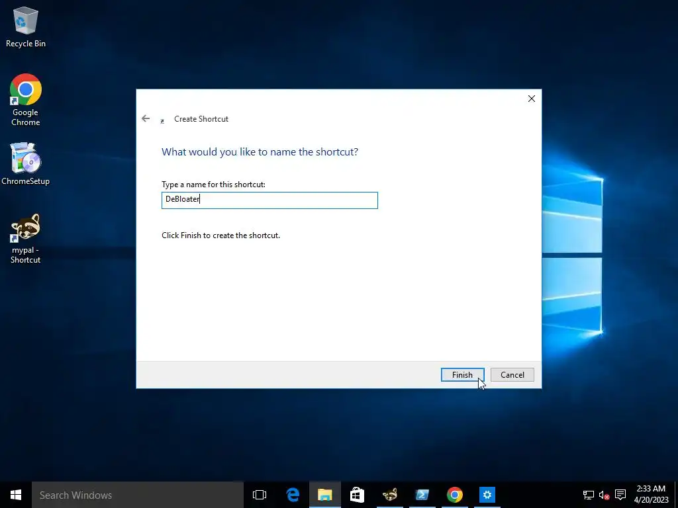This screenshot has height=508, width=678.
Task: Click the muted volume tray icon
Action: (604, 495)
